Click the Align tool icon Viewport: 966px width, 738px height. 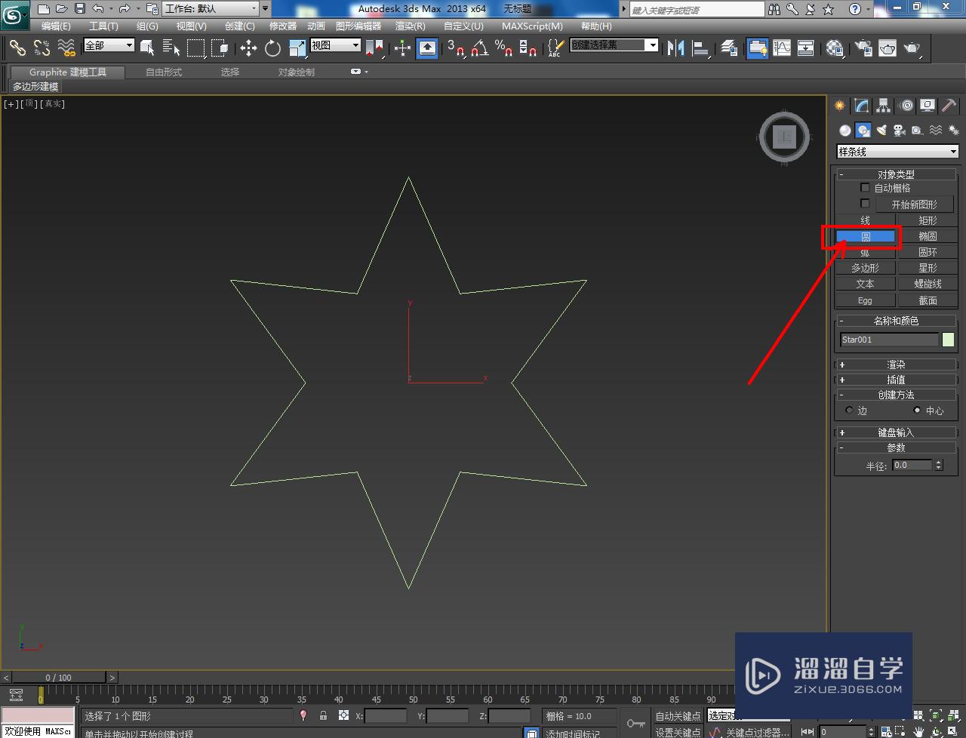(701, 48)
